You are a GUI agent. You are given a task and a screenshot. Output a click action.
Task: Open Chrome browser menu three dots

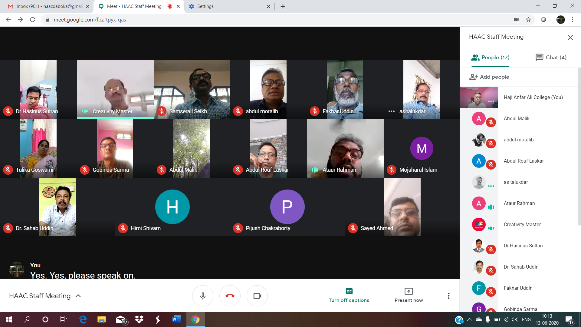click(x=573, y=20)
